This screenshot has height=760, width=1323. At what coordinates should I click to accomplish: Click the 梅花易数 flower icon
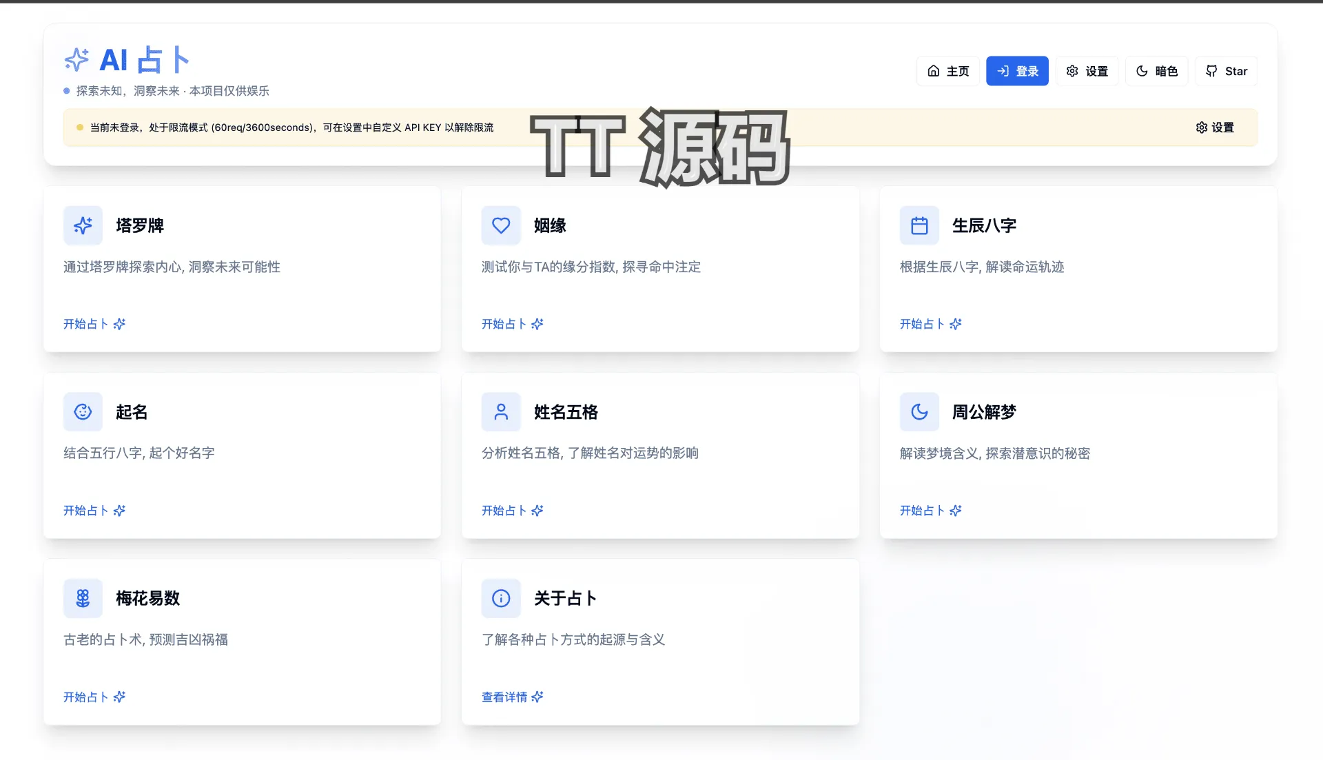tap(83, 598)
